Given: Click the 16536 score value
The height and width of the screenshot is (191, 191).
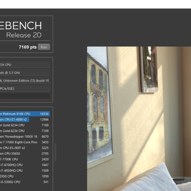Looking at the screenshot, I should pos(44,114).
